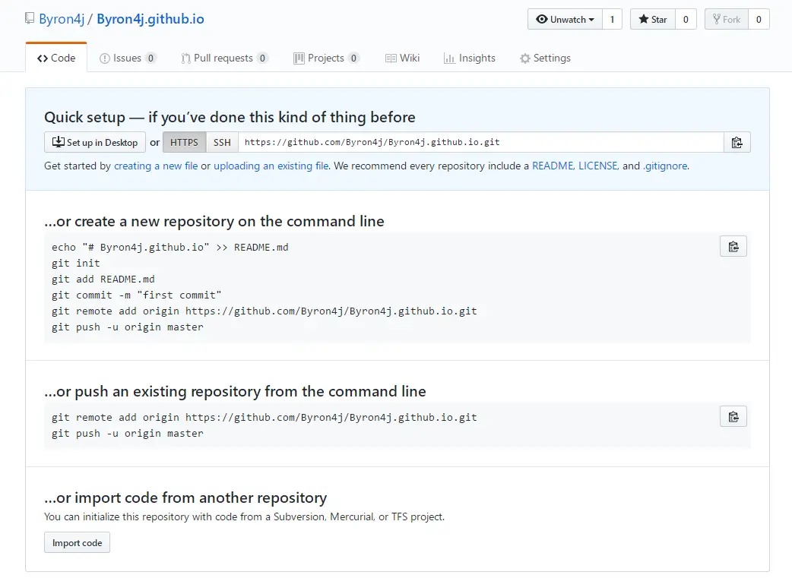
Task: Click the repository URL input field
Action: click(481, 142)
